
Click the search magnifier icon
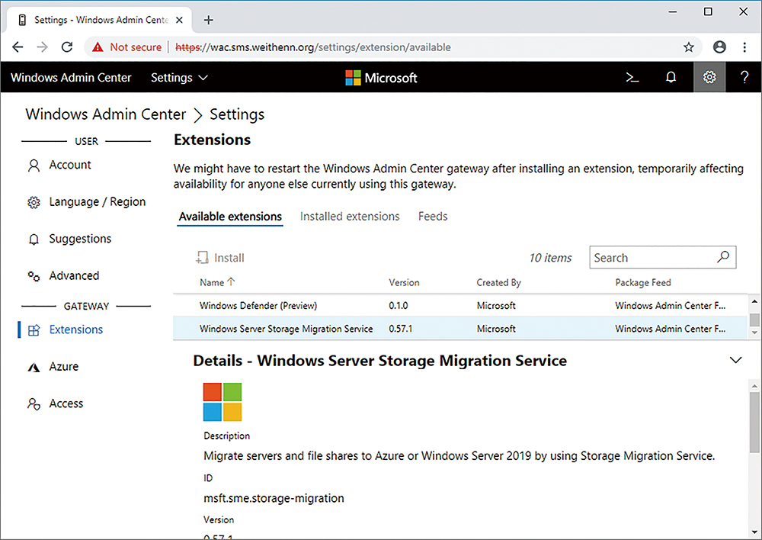pyautogui.click(x=723, y=257)
